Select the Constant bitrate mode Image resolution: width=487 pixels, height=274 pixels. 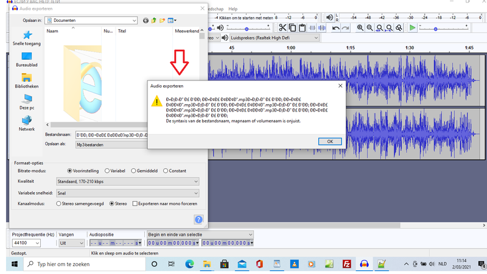(x=166, y=170)
